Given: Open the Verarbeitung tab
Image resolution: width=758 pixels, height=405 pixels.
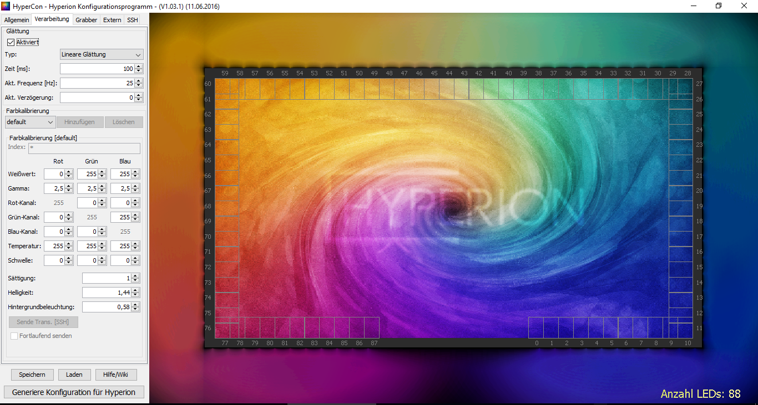Looking at the screenshot, I should [x=52, y=19].
